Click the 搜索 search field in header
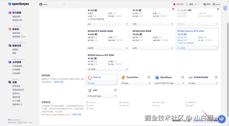Screen dimensions: 229x126 point(193,4)
